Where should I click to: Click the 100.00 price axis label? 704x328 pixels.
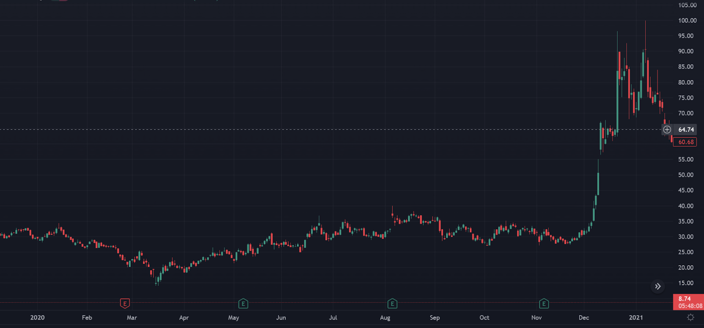pyautogui.click(x=687, y=21)
